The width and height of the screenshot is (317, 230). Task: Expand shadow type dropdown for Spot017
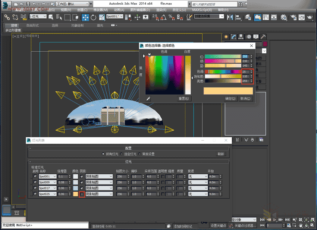click(x=111, y=188)
